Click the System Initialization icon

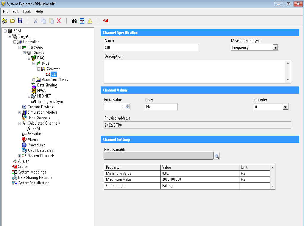[x=15, y=183]
